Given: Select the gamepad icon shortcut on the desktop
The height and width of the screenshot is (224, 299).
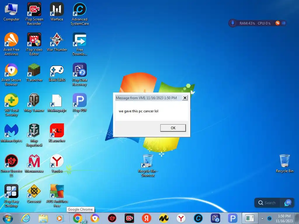Looking at the screenshot, I should 57,73.
